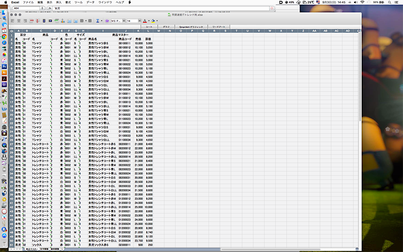Click the fx insert function button
This screenshot has height=252, width=403.
50,8
